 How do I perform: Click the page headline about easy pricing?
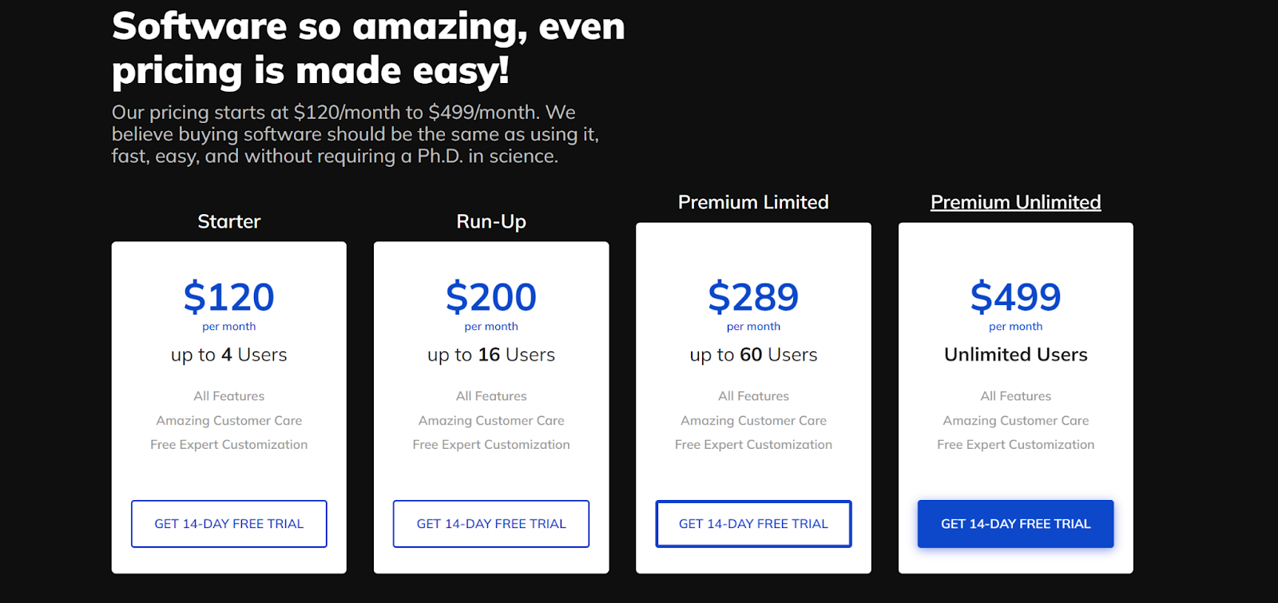tap(368, 49)
